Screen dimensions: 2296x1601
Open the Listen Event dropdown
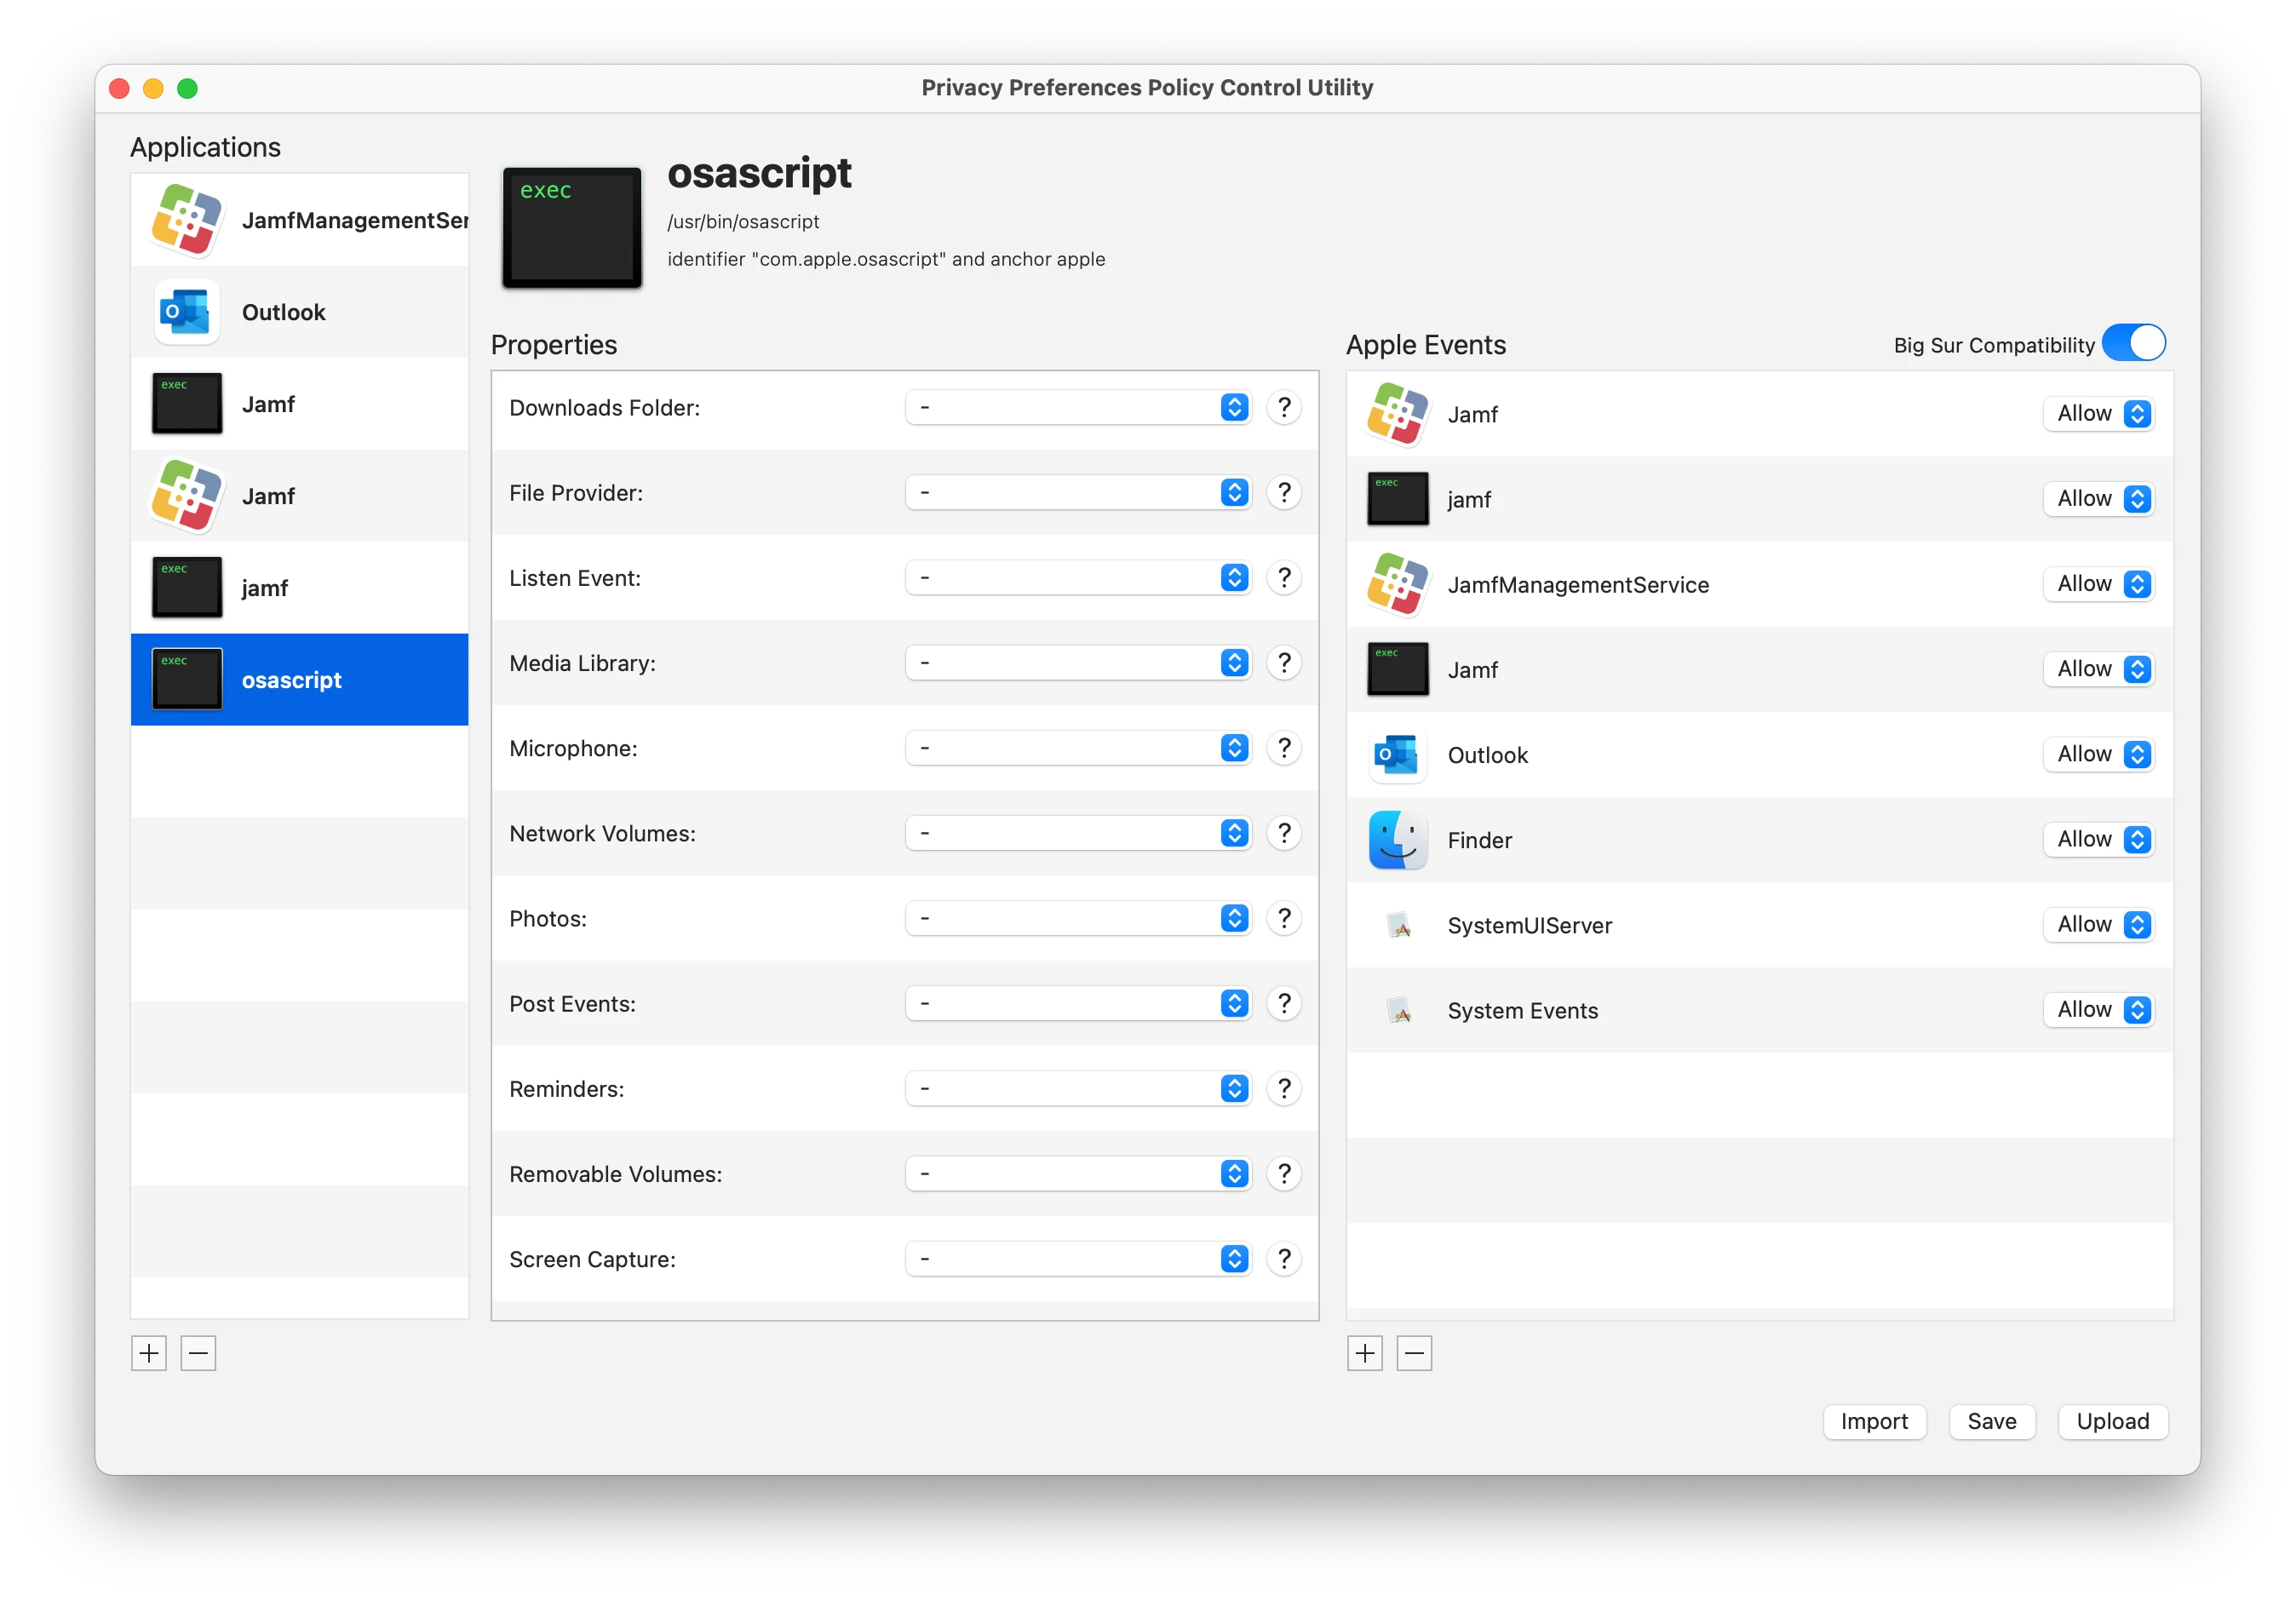click(1078, 577)
